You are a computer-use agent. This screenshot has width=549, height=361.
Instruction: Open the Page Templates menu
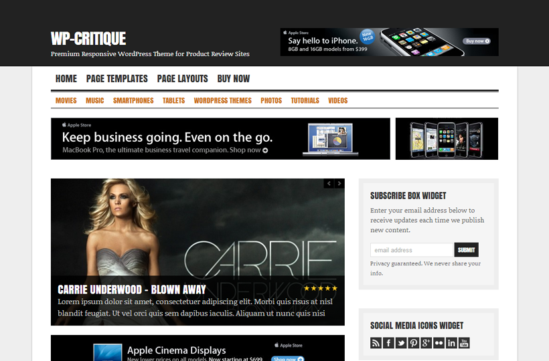click(117, 79)
